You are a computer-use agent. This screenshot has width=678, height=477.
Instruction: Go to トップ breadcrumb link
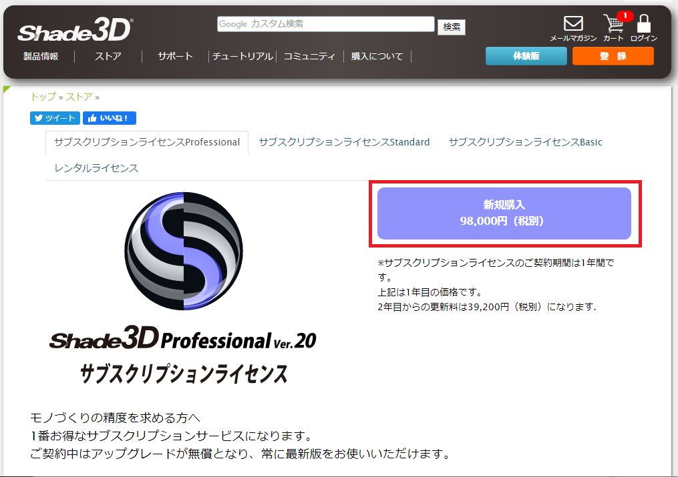pyautogui.click(x=43, y=97)
